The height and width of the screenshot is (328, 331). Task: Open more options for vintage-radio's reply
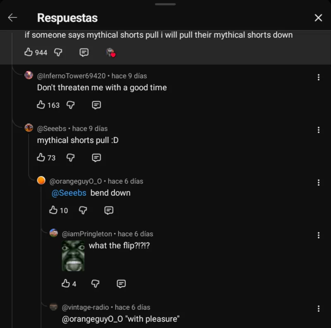click(318, 309)
